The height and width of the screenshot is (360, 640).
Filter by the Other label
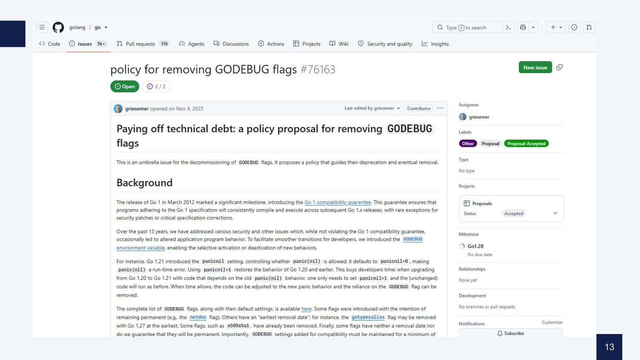[x=468, y=143]
